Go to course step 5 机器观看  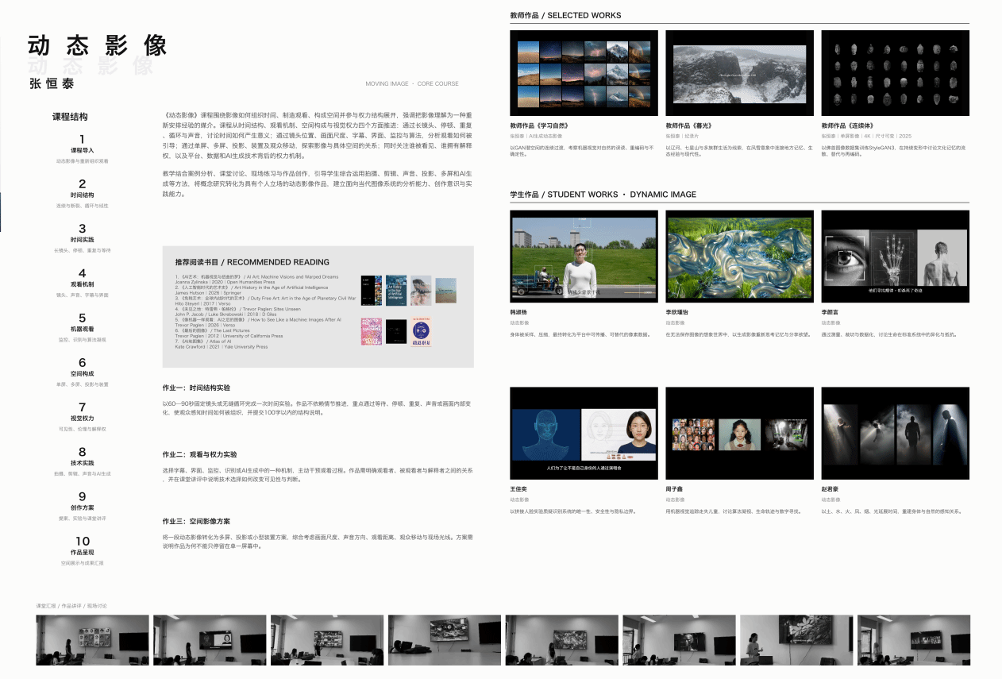(x=82, y=328)
